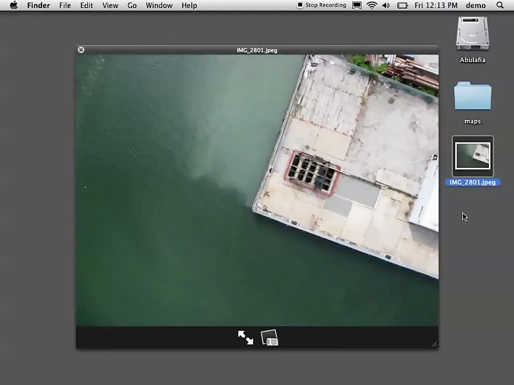514x385 pixels.
Task: Open the File menu
Action: coord(65,5)
